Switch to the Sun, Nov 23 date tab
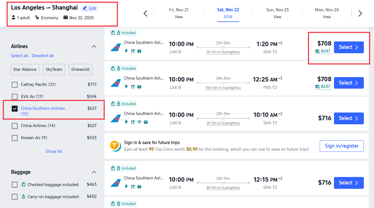374x208 pixels. click(x=277, y=13)
